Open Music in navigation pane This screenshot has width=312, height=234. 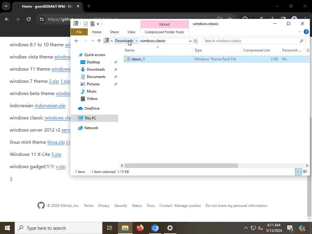[x=91, y=91]
